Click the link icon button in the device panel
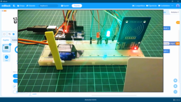Screen dimensions: 181x102 point(15,86)
